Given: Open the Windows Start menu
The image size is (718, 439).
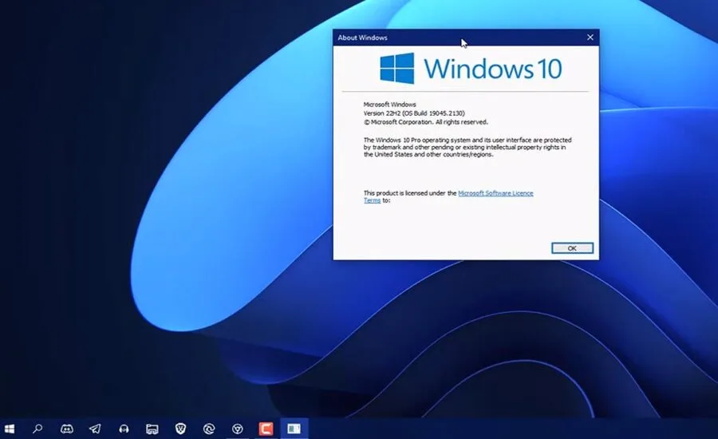Looking at the screenshot, I should click(x=10, y=429).
